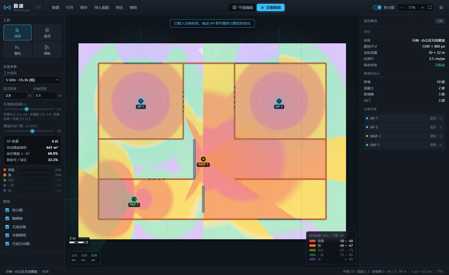Remove AP-1 via its × icon
Screen dimensions: 449x275
(440, 118)
